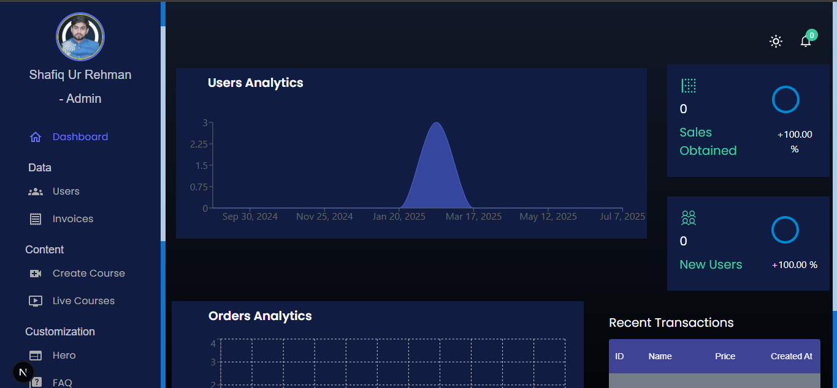
Task: Click the Dashboard home icon
Action: [36, 137]
